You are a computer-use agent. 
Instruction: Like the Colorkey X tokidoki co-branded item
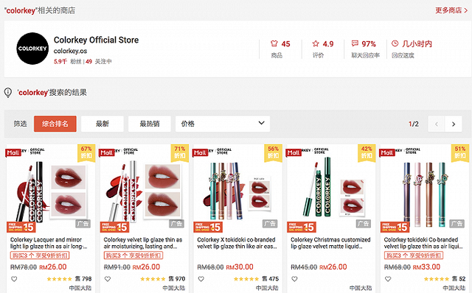click(x=201, y=279)
